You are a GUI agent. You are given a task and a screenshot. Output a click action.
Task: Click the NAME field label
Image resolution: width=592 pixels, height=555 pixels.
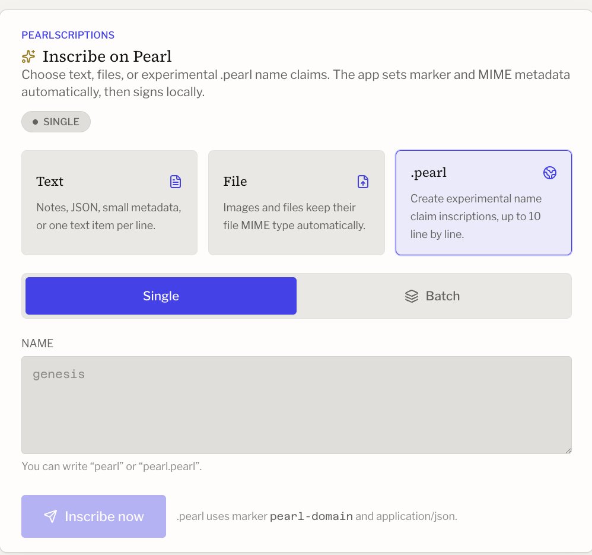(37, 343)
